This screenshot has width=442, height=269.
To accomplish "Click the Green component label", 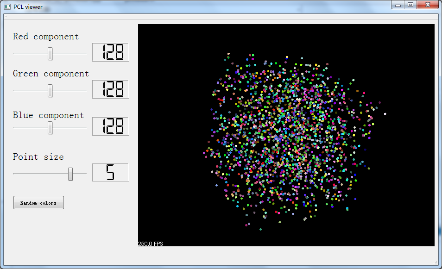I will pos(51,74).
